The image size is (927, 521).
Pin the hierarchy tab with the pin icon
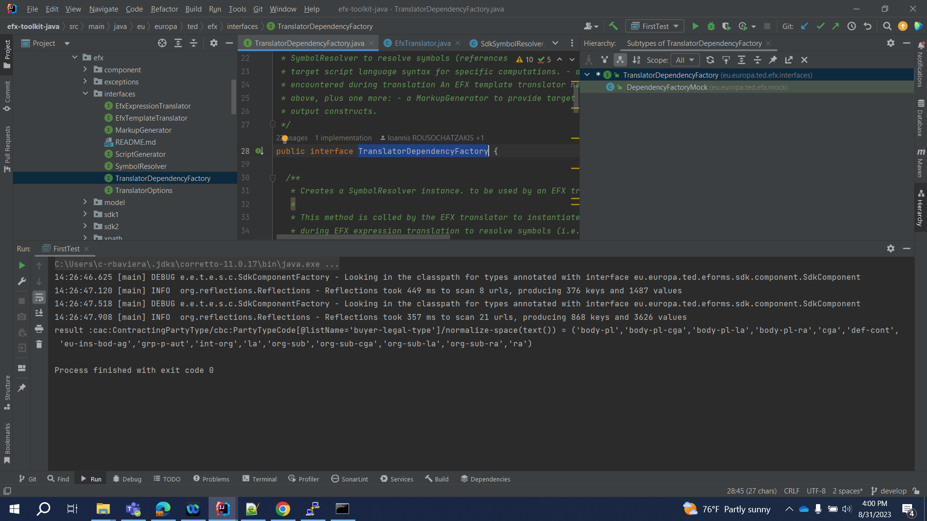click(773, 59)
